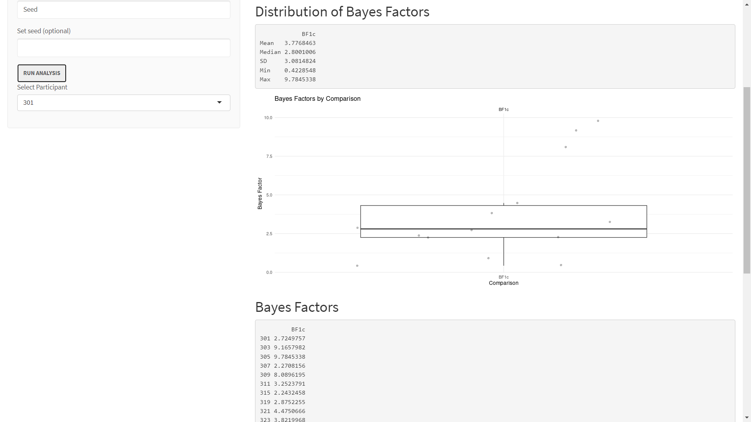The image size is (751, 422).
Task: Expand the participant dropdown arrow
Action: coord(219,103)
